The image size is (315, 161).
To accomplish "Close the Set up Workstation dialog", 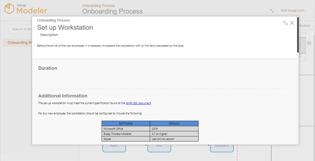I will (292, 23).
